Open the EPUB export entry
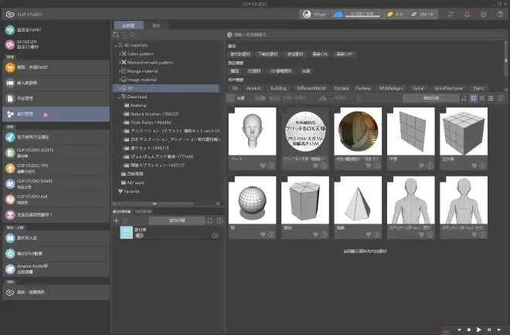Viewport: 510px width, 335px height. 56,253
